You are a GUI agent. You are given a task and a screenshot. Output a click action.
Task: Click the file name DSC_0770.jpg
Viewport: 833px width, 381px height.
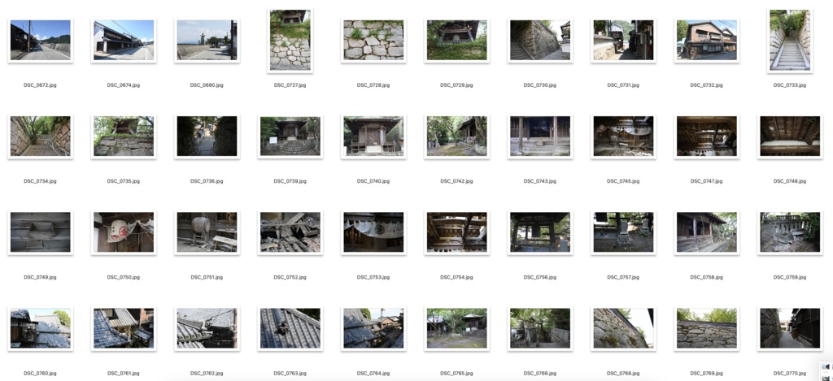coord(790,373)
